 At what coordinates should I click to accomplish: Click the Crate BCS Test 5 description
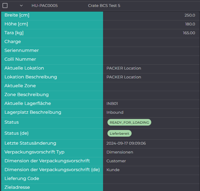104,6
